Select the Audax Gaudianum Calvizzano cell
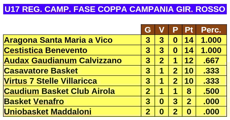The height and width of the screenshot is (120, 230). point(72,60)
